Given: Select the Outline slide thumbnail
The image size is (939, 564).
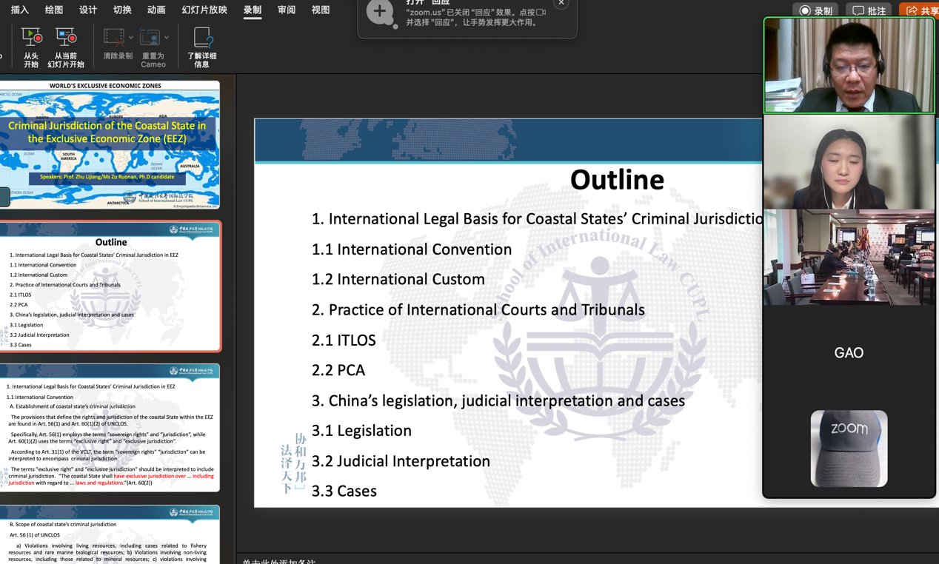Looking at the screenshot, I should click(x=110, y=286).
